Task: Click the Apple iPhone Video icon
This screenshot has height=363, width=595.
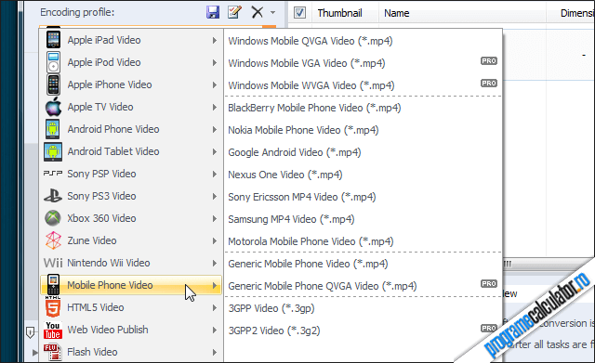Action: click(53, 84)
